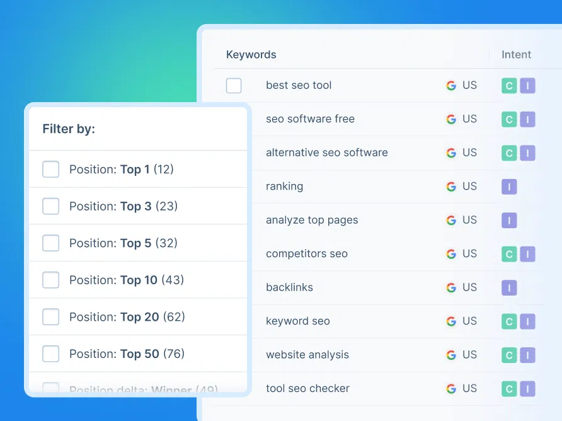
Task: Select the 'best seo tool' keyword text
Action: [299, 85]
